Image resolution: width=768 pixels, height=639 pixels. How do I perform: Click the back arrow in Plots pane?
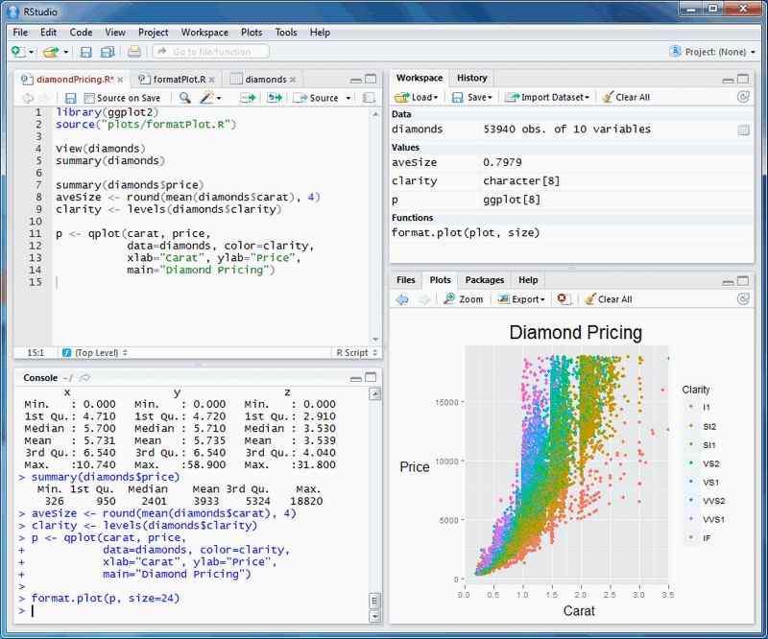(x=403, y=298)
